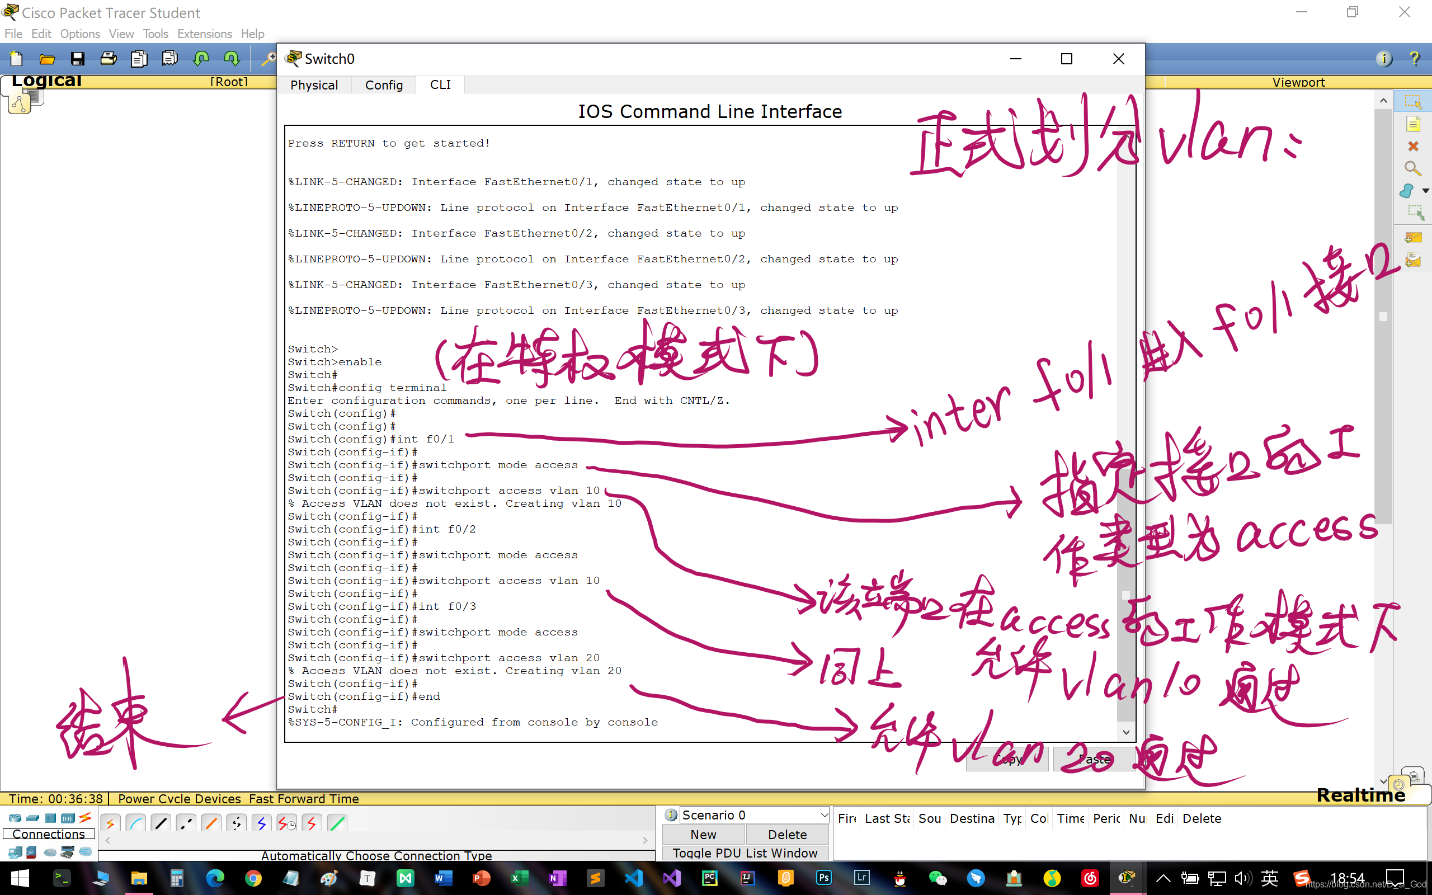Activate the Inspect magnifier tool

pyautogui.click(x=1413, y=169)
